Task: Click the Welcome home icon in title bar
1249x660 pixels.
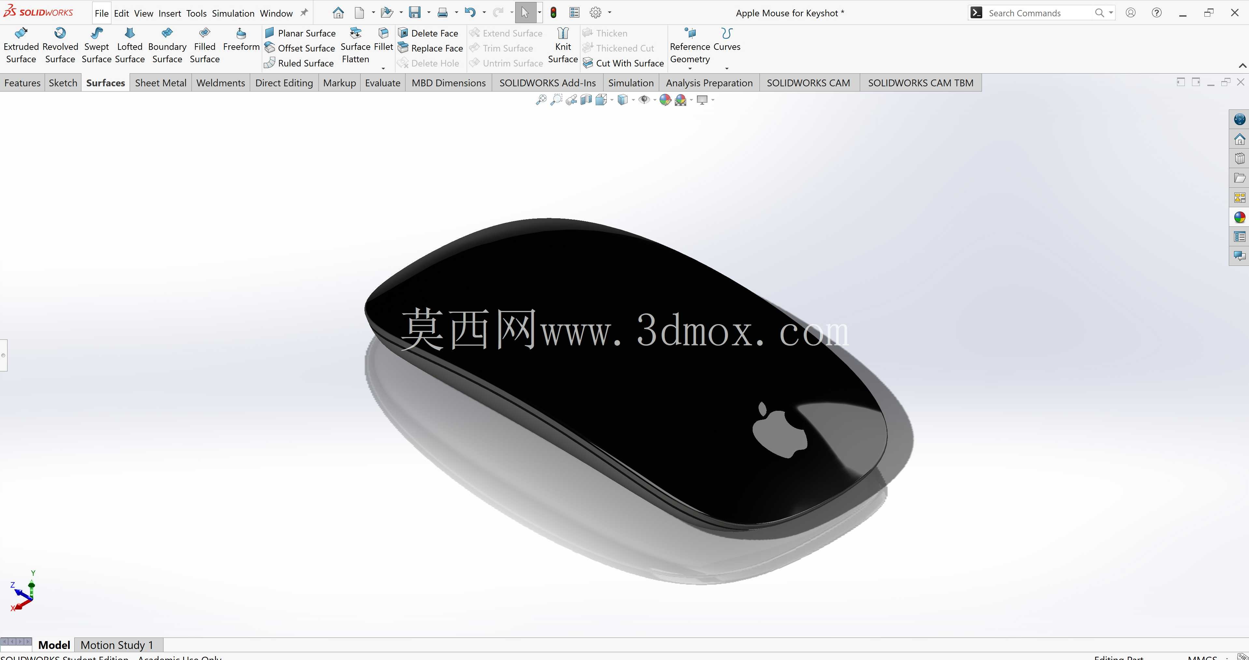Action: point(338,13)
